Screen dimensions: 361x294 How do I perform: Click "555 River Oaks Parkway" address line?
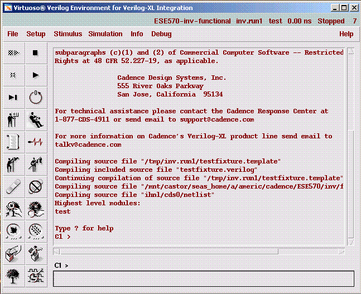pyautogui.click(x=160, y=86)
